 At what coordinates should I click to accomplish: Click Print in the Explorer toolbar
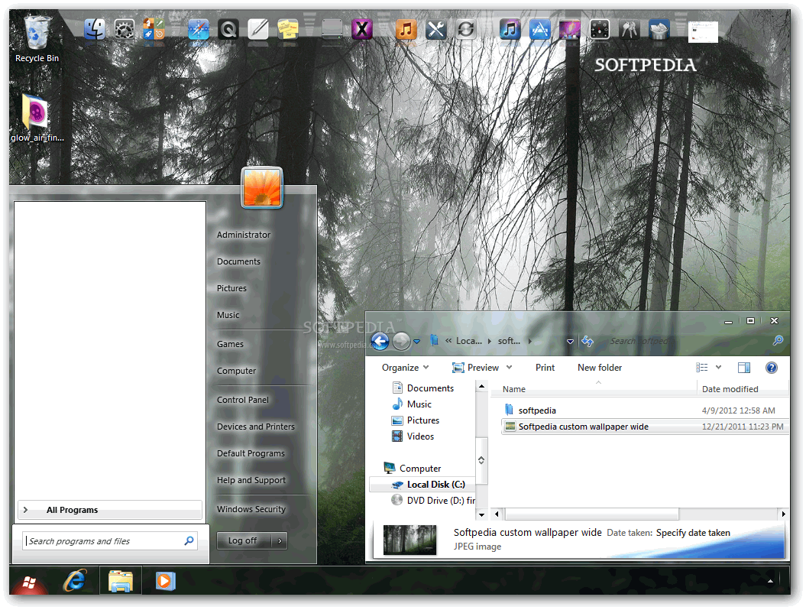point(545,367)
